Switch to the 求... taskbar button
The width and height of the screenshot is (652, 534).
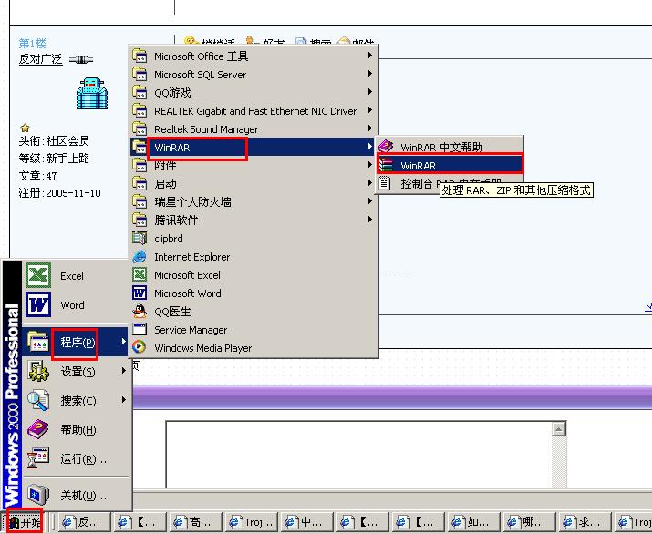tap(585, 522)
